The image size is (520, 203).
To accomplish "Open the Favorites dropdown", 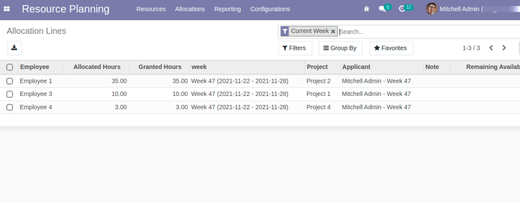I will coord(391,48).
